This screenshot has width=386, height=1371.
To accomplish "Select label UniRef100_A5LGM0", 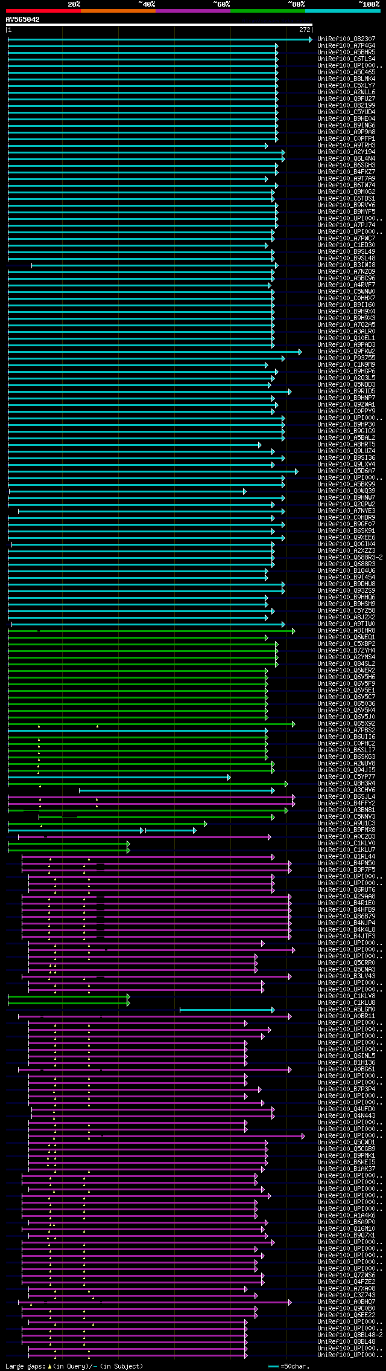I will 346,1010.
